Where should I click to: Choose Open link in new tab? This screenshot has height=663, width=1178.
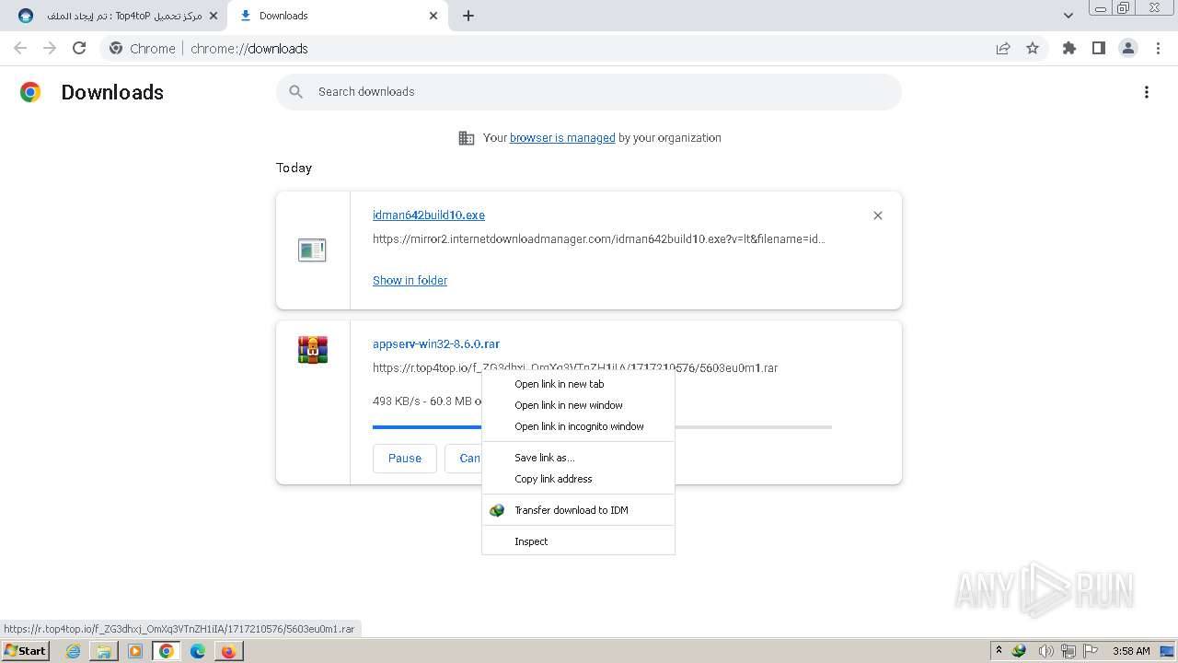[x=578, y=384]
